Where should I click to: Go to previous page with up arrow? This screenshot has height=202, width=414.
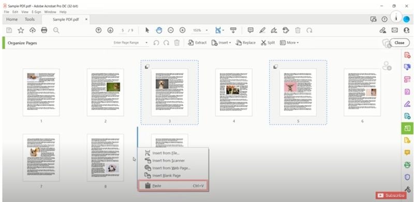(x=98, y=30)
